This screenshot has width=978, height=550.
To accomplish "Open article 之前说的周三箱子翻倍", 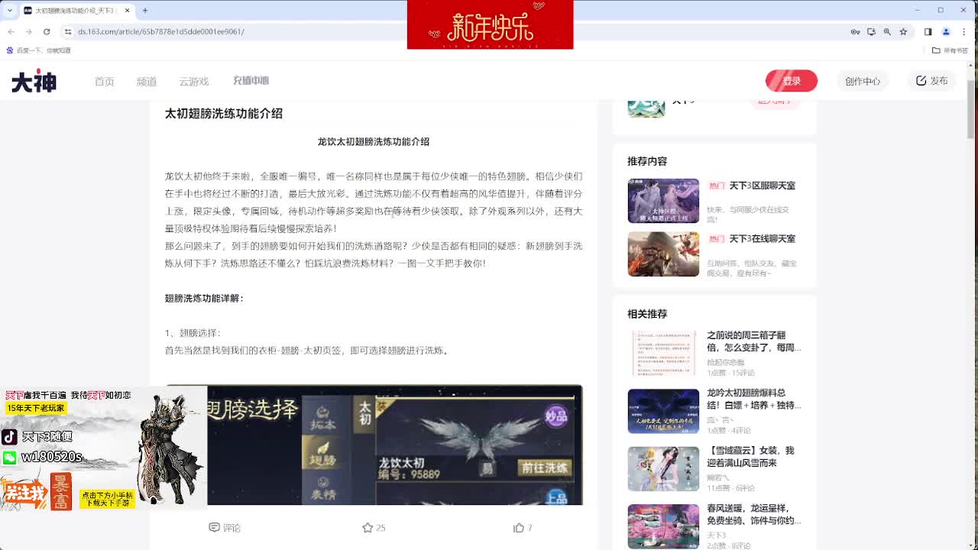I will coord(753,341).
